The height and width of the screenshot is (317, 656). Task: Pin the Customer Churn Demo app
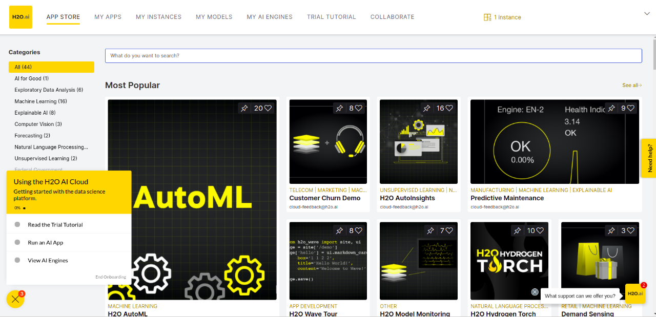click(339, 108)
